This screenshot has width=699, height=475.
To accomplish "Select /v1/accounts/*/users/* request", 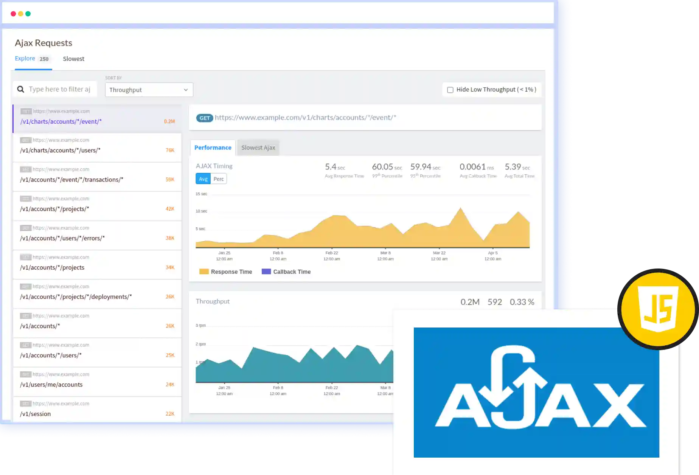I will tap(97, 352).
